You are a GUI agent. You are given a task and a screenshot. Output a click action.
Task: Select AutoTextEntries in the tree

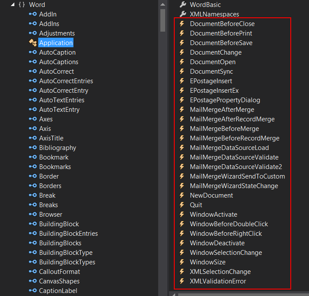(x=62, y=100)
